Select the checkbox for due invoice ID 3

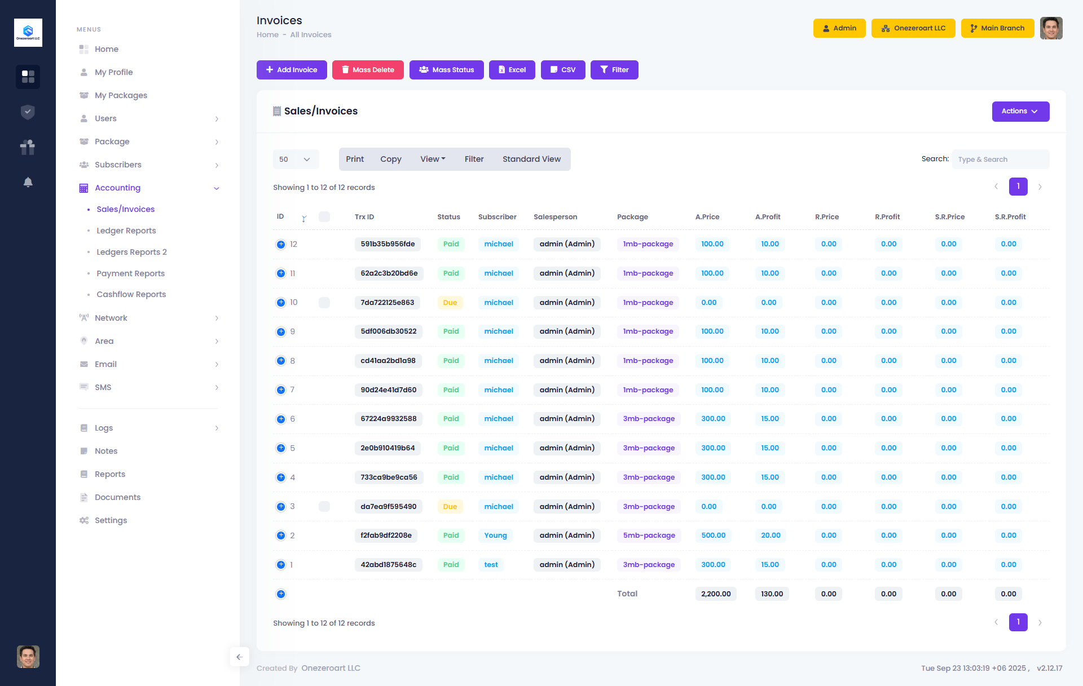[324, 506]
